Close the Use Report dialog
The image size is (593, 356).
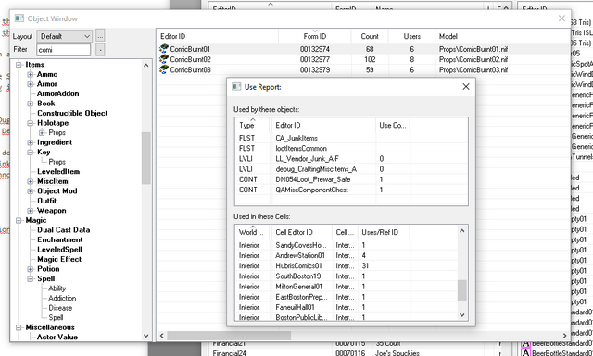coord(466,86)
